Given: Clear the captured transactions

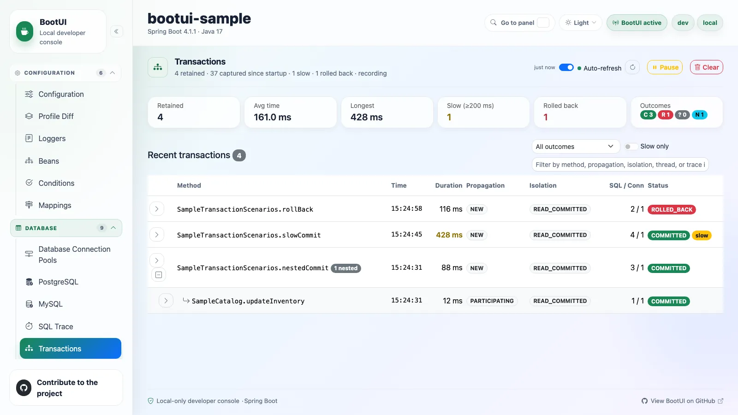Looking at the screenshot, I should tap(707, 67).
